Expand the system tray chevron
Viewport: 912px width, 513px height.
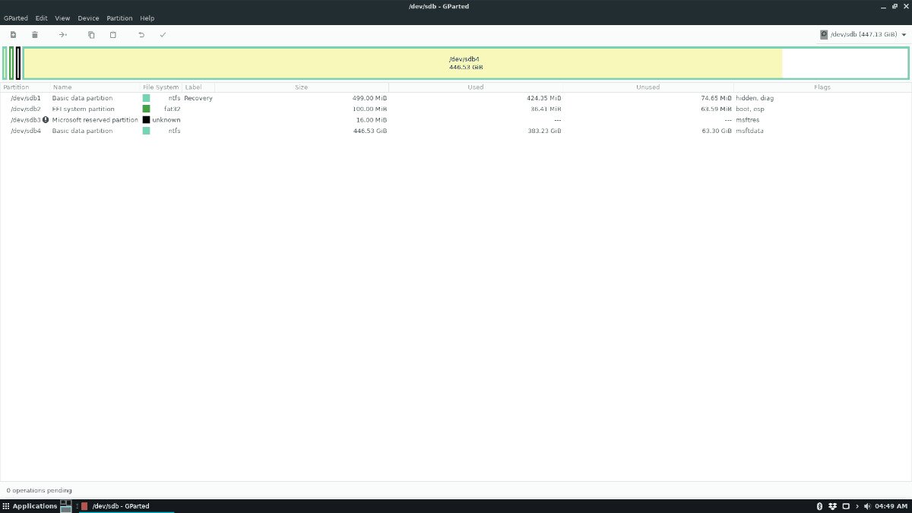tap(857, 505)
